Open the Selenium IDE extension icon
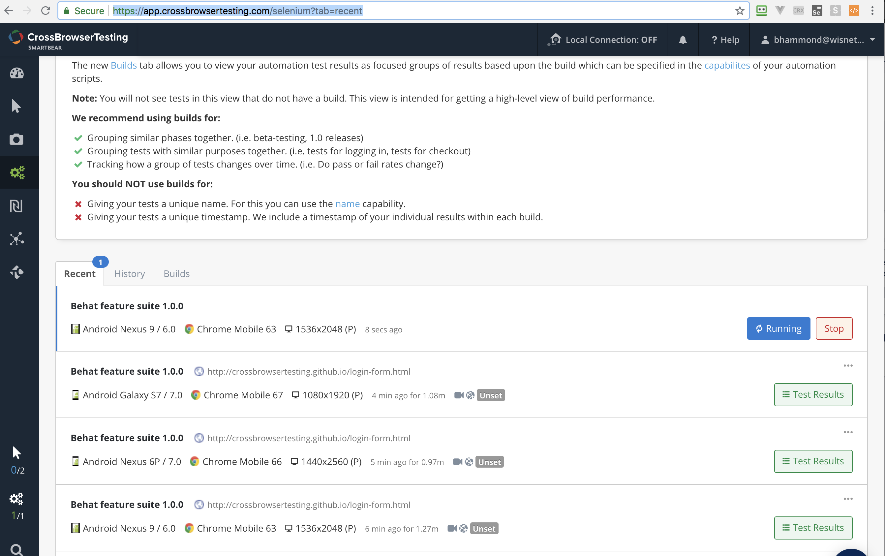The height and width of the screenshot is (556, 885). tap(817, 11)
